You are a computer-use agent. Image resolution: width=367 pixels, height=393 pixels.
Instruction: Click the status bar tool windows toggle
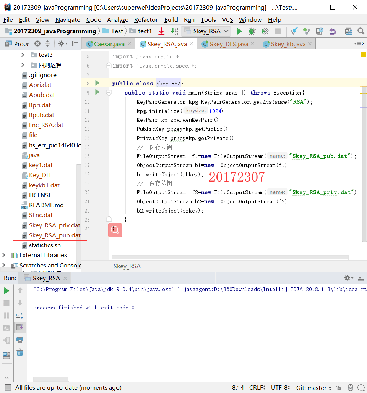coord(8,388)
